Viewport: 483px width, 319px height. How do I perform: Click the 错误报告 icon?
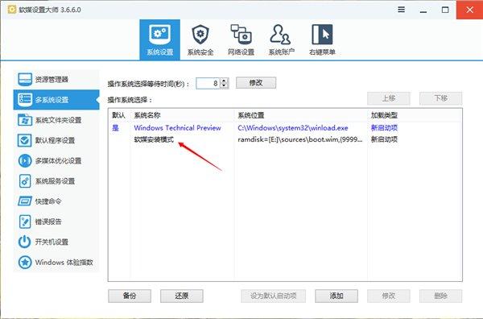[25, 222]
